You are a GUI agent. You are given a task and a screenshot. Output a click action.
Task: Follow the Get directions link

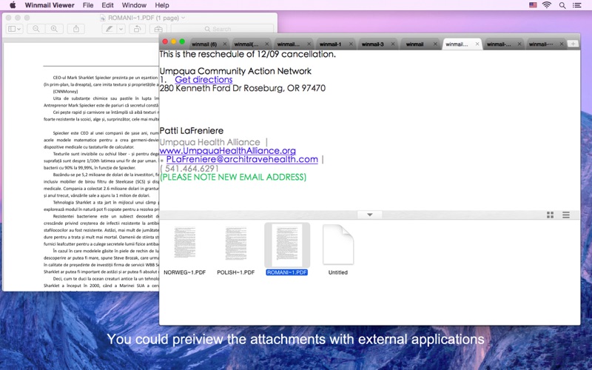pyautogui.click(x=203, y=80)
